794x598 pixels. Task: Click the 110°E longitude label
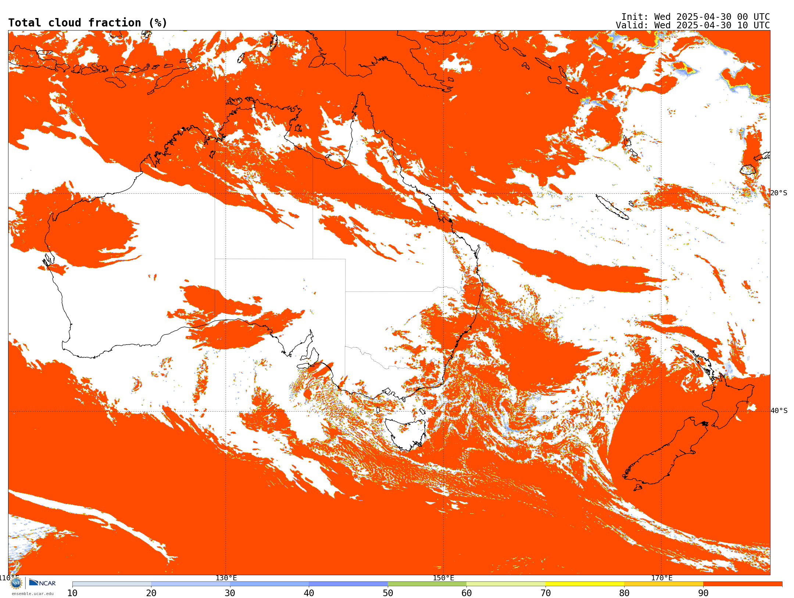pyautogui.click(x=9, y=578)
